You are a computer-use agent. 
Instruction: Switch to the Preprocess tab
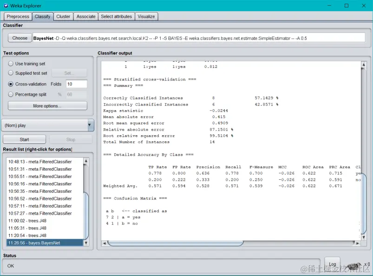pyautogui.click(x=18, y=16)
